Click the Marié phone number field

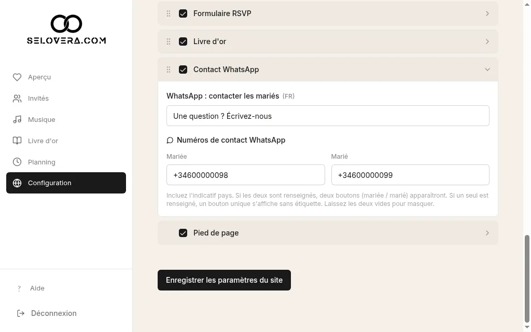tap(410, 175)
